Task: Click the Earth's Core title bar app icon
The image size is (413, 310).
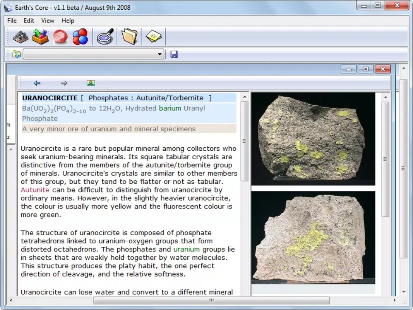Action: point(8,8)
